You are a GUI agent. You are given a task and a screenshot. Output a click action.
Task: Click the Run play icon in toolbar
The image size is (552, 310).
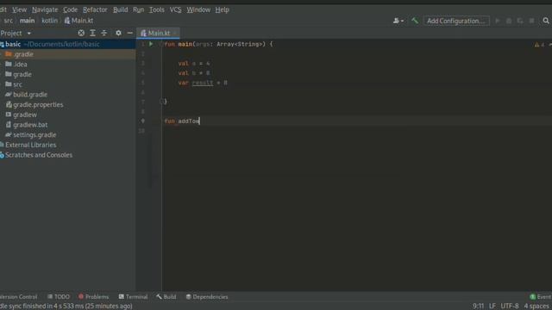(498, 21)
